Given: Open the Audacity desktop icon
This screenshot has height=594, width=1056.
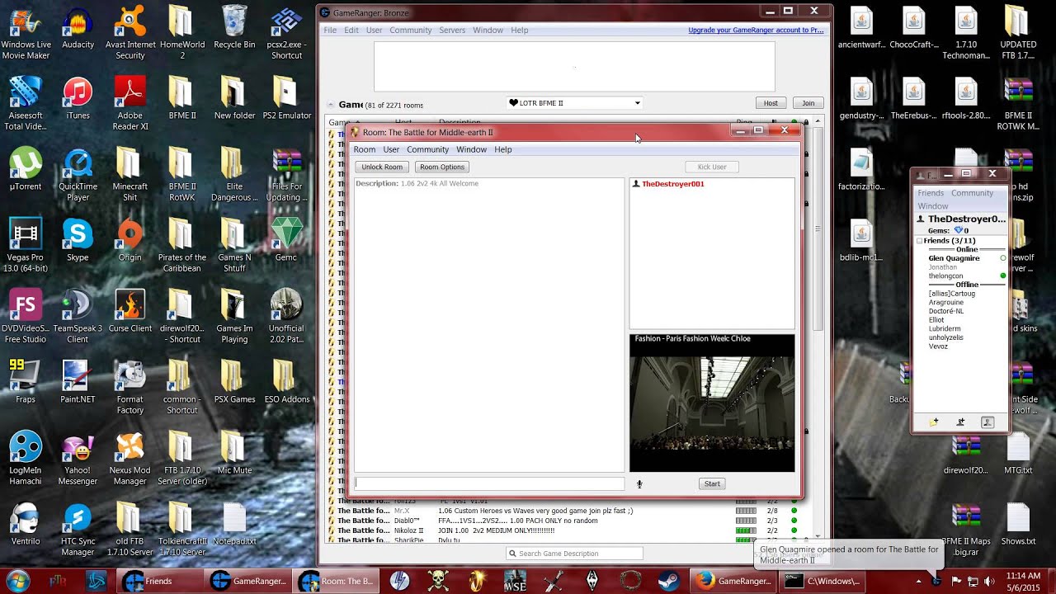Looking at the screenshot, I should [x=78, y=27].
